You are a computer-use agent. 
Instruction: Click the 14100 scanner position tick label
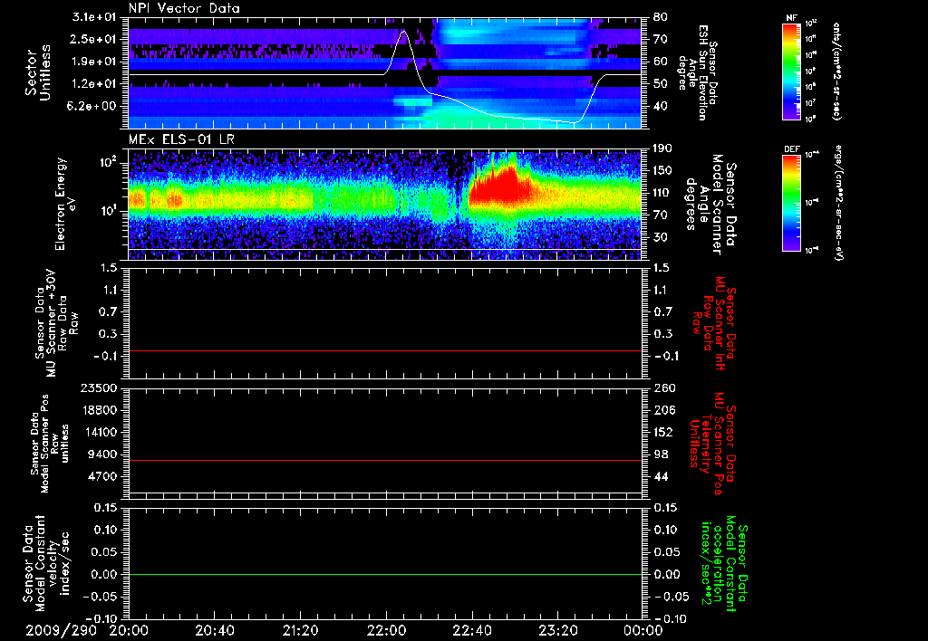[x=99, y=432]
